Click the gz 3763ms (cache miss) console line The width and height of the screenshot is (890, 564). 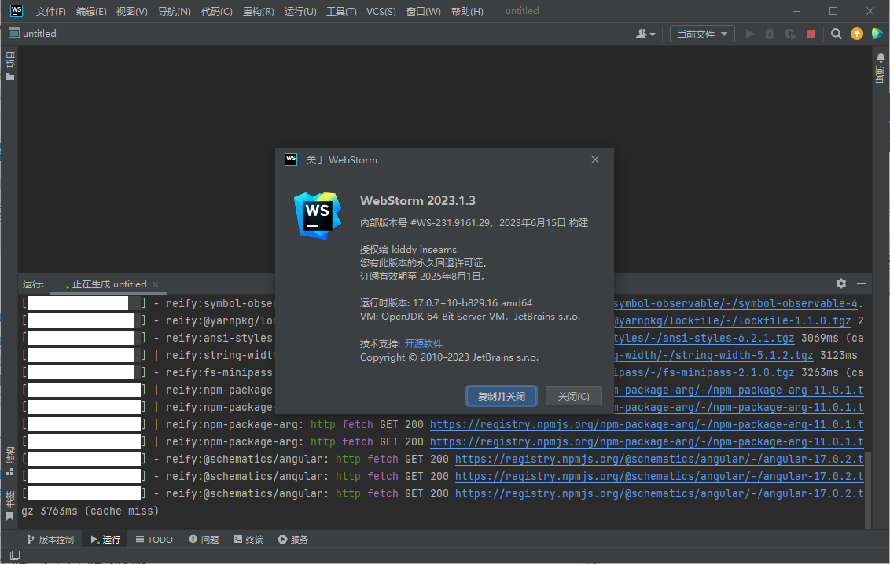(90, 511)
